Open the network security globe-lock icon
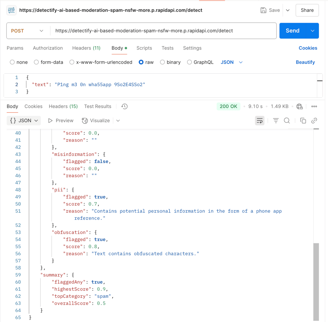This screenshot has height=322, width=328. point(299,106)
